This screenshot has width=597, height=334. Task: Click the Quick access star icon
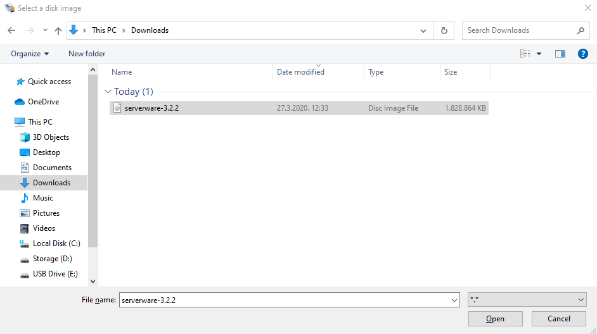pyautogui.click(x=20, y=82)
